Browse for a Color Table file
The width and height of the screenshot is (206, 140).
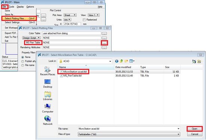[104, 34]
